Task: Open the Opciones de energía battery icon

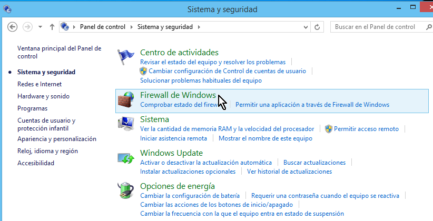Action: click(126, 190)
